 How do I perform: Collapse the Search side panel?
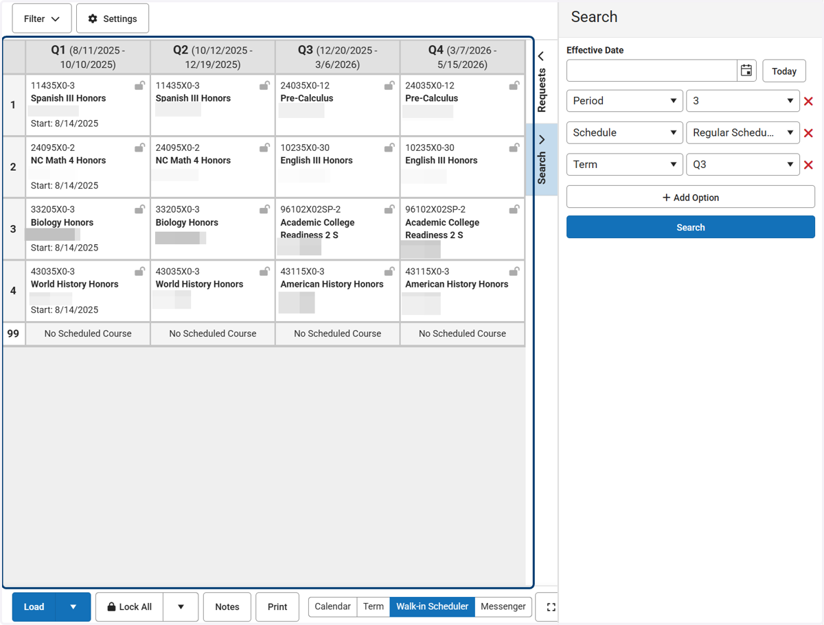tap(542, 159)
